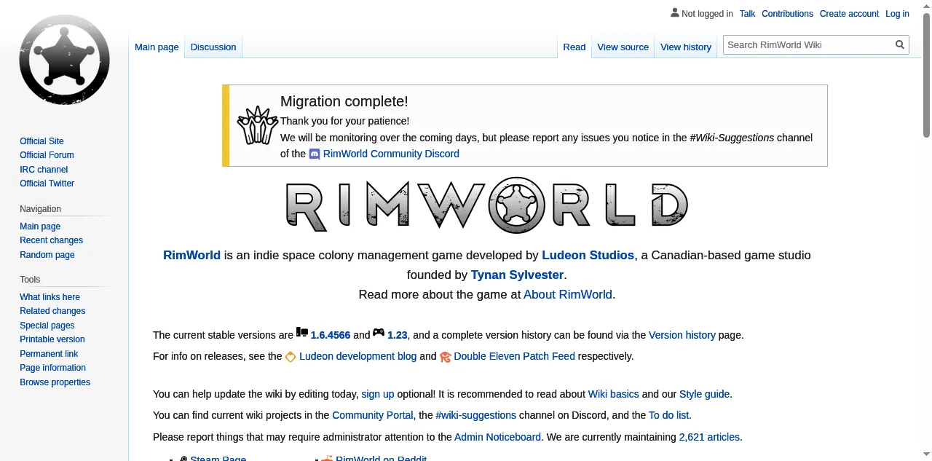
Task: Open the Talk link in the top bar
Action: pos(747,13)
